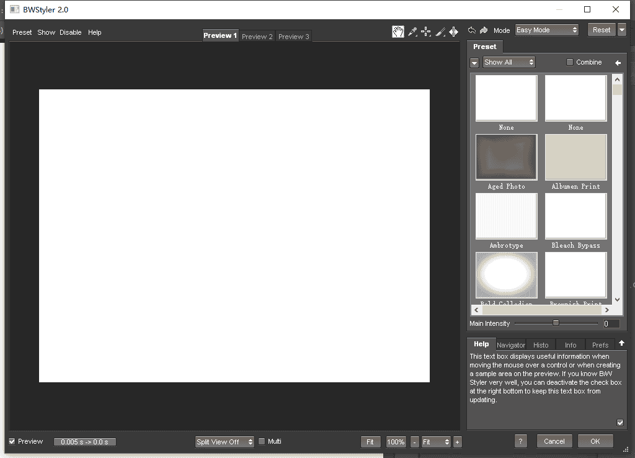Screen dimensions: 635x458
Task: Click the Main Intensity slider handle
Action: (556, 323)
